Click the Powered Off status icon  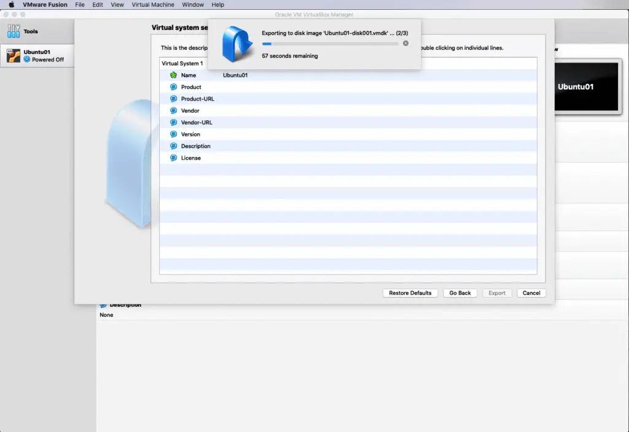pyautogui.click(x=27, y=60)
